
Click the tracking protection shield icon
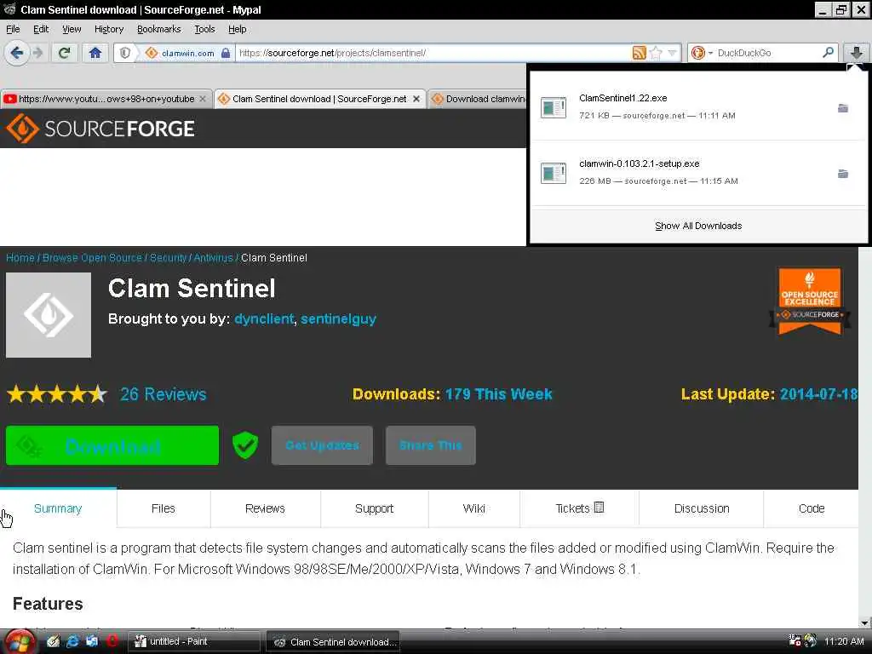[x=125, y=53]
